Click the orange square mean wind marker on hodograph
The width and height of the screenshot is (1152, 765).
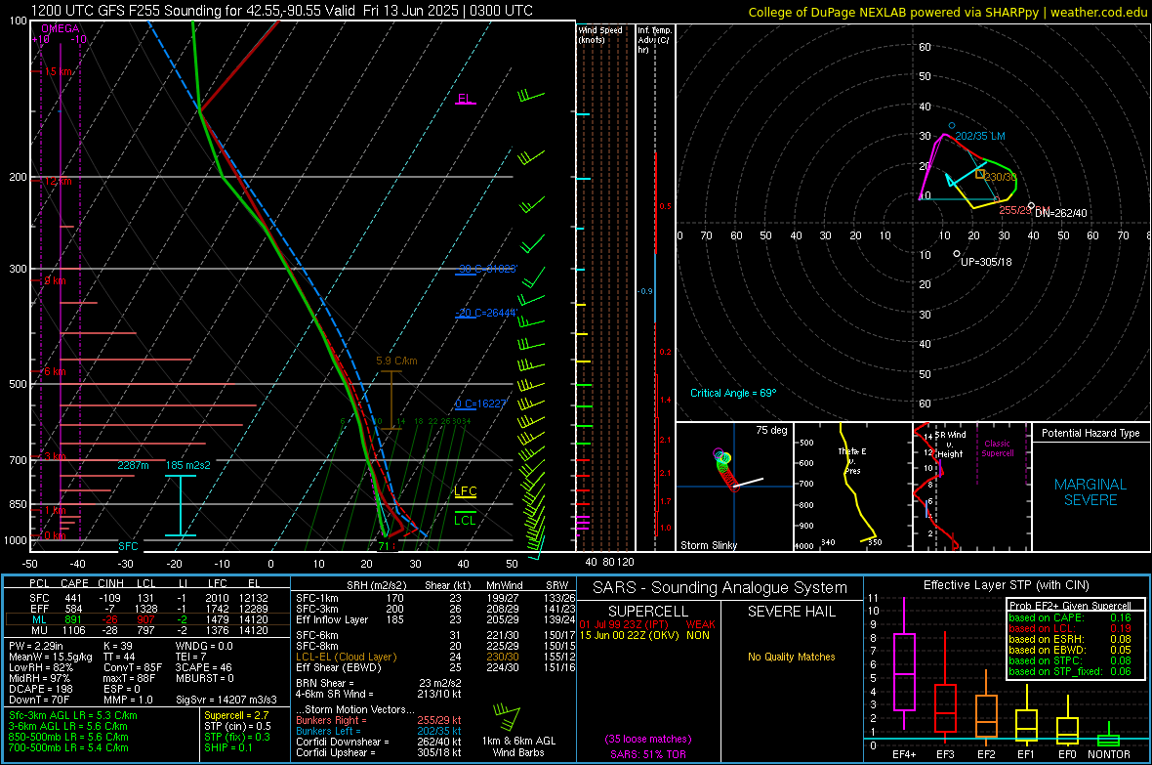(x=979, y=174)
